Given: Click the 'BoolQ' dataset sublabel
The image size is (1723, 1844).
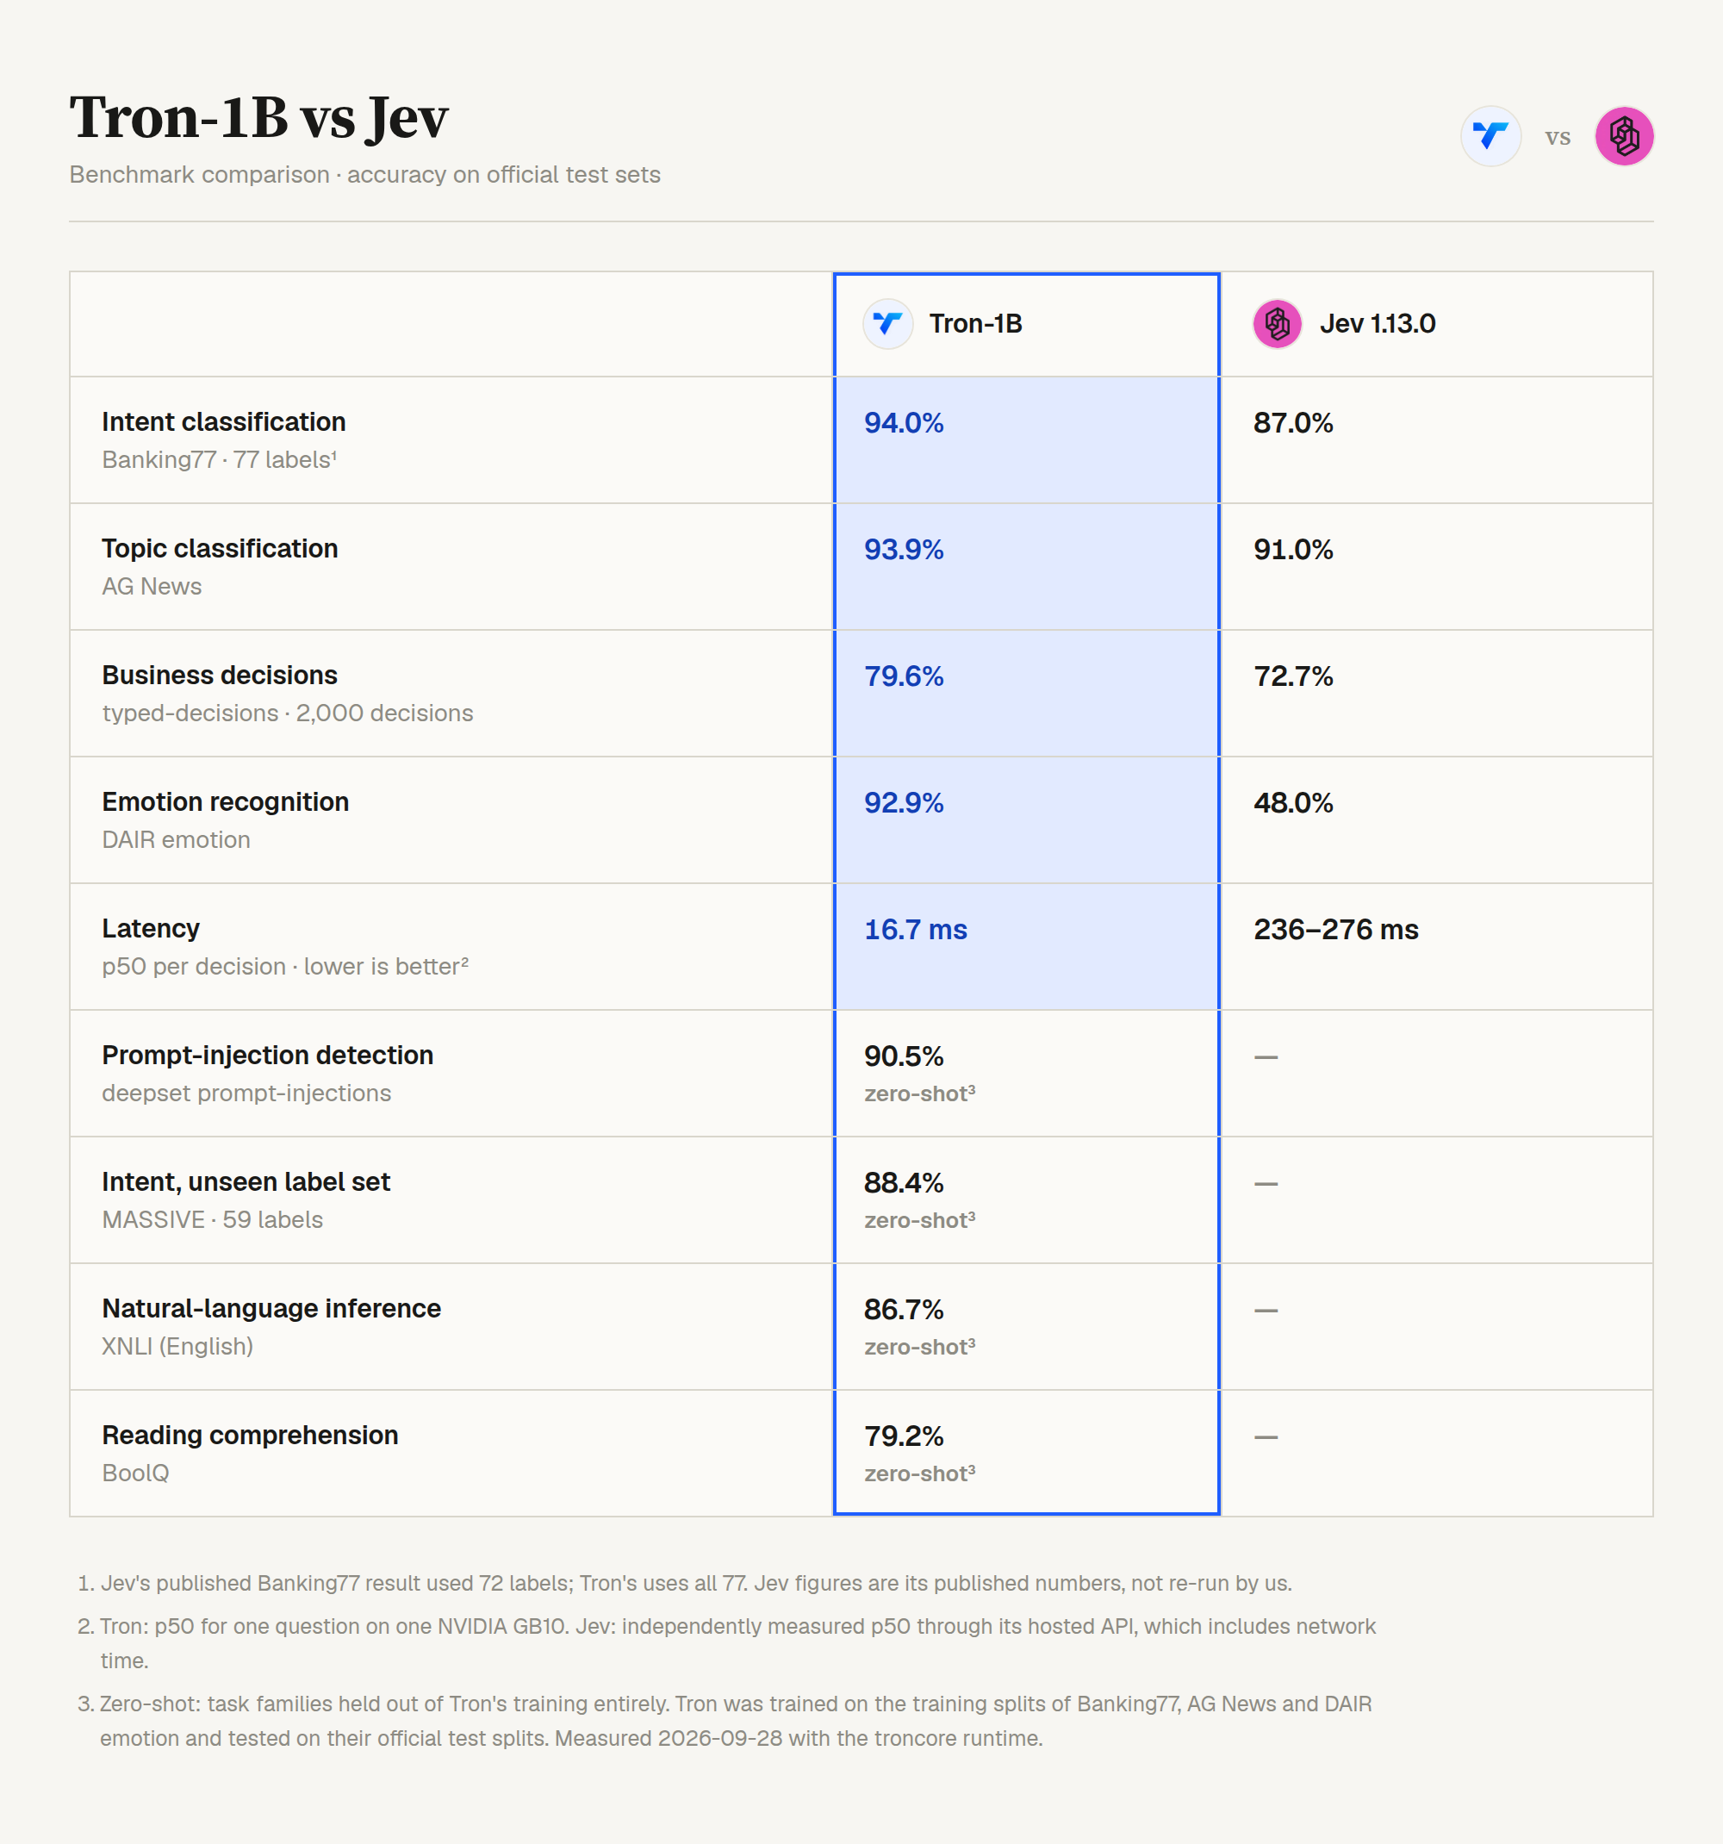Looking at the screenshot, I should (135, 1473).
